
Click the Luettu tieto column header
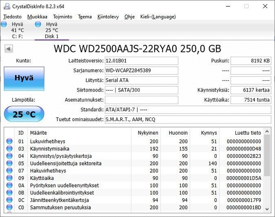coord(241,133)
